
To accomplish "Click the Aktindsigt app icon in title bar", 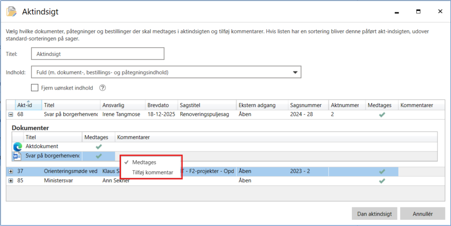I will (12, 12).
